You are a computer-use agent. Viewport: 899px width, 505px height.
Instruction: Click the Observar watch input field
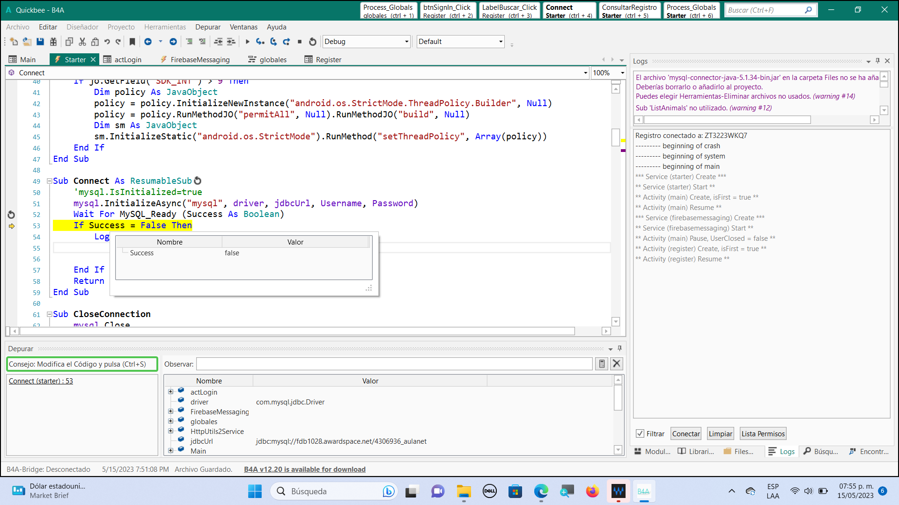(x=394, y=364)
